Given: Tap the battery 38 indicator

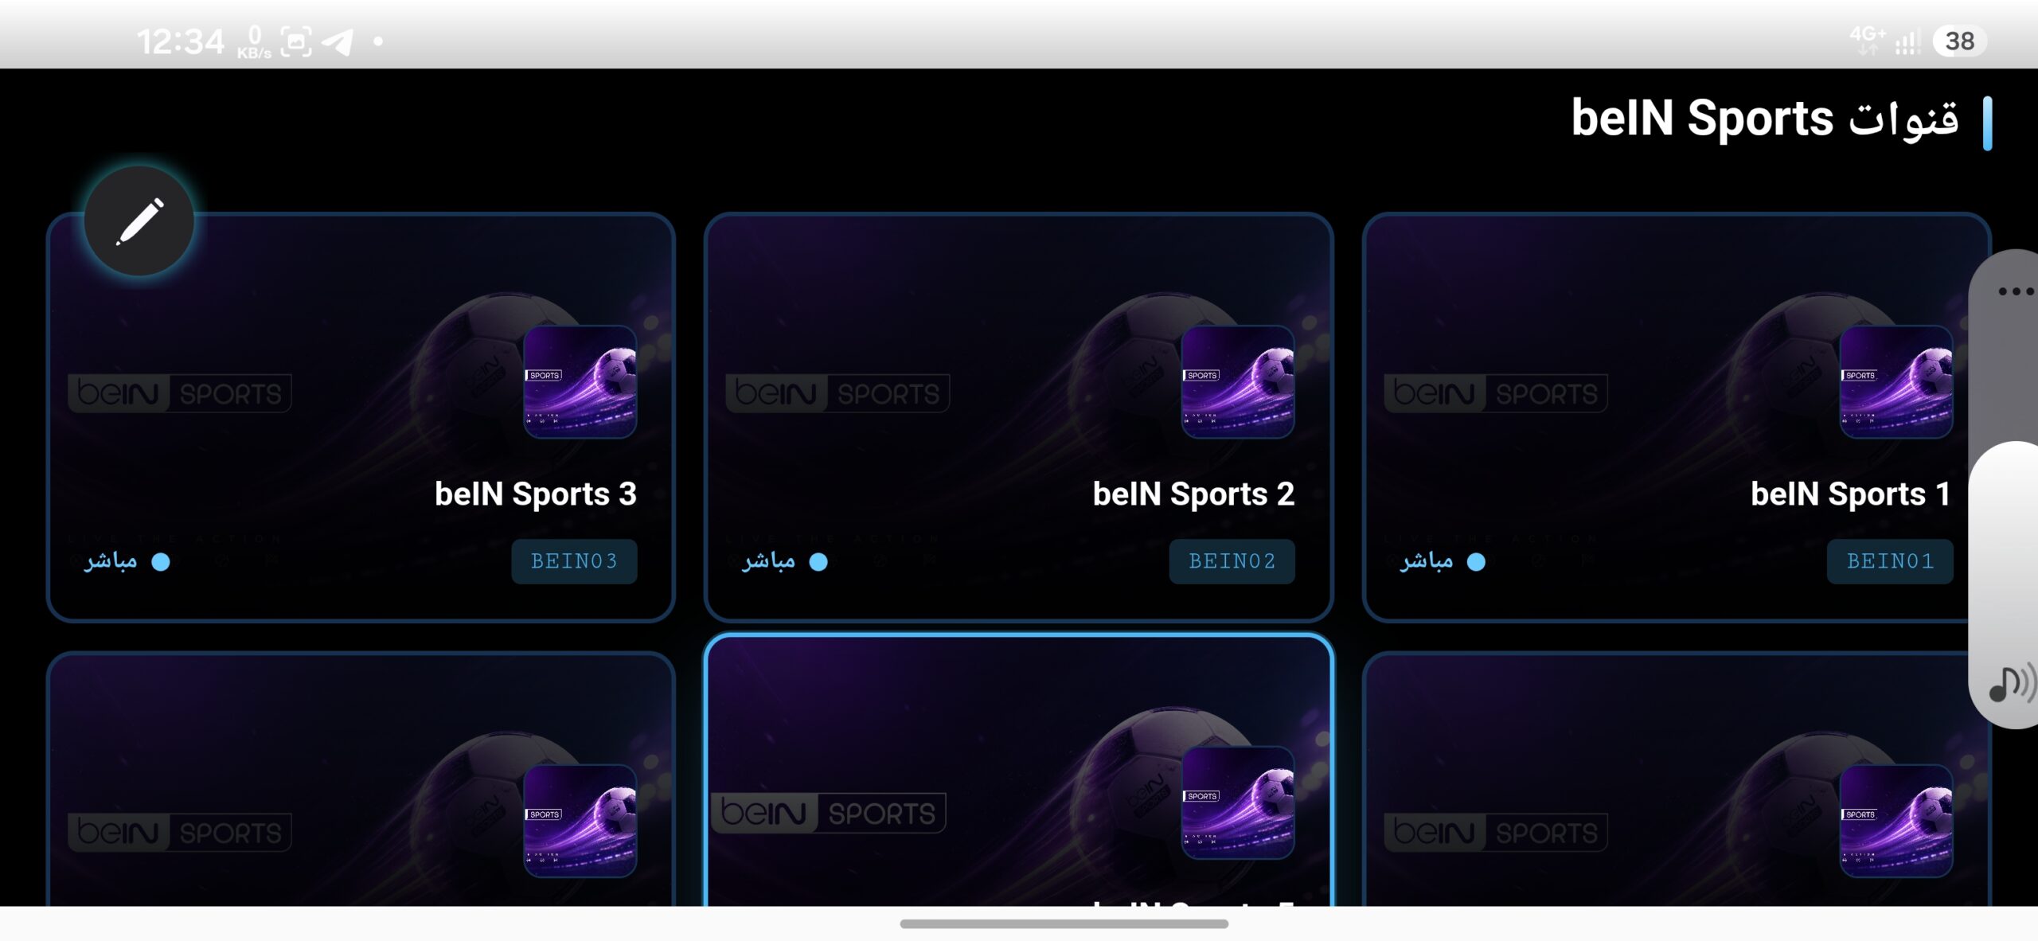Looking at the screenshot, I should point(1959,41).
